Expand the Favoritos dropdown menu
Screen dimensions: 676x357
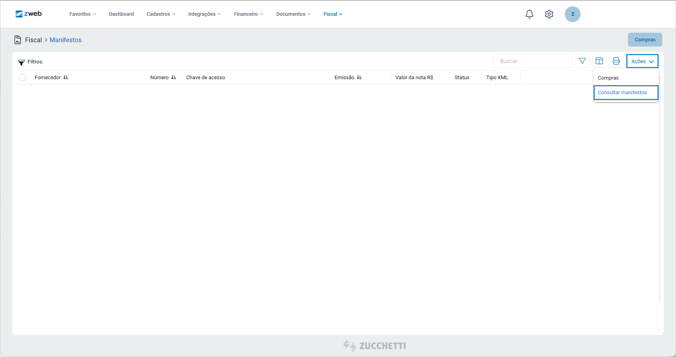click(82, 14)
